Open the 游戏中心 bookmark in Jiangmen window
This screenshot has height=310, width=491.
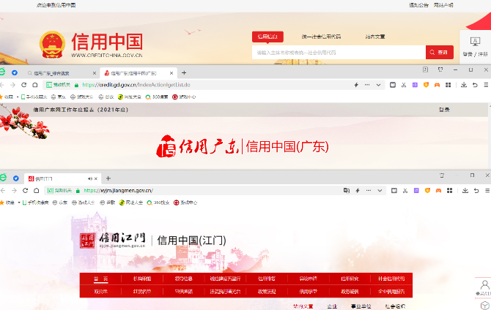[185, 203]
